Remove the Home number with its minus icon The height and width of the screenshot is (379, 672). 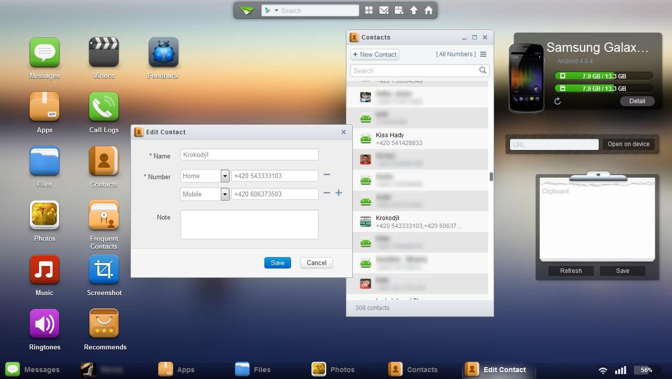click(x=327, y=175)
